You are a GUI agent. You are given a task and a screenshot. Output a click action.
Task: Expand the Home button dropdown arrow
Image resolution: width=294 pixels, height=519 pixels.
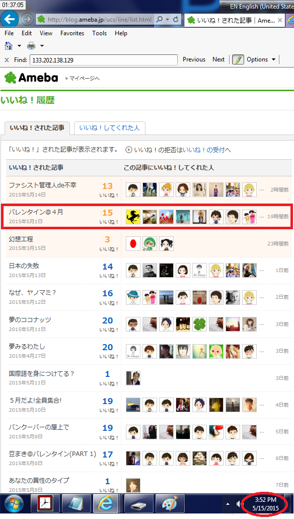coord(19,46)
